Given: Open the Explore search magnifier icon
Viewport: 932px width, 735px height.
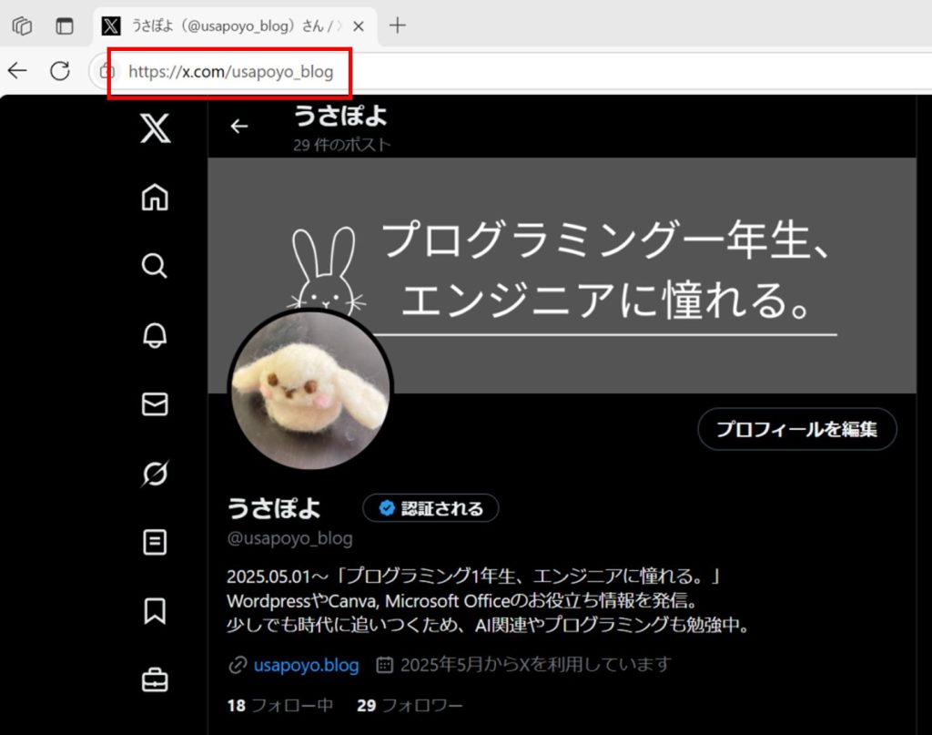Looking at the screenshot, I should pos(155,266).
